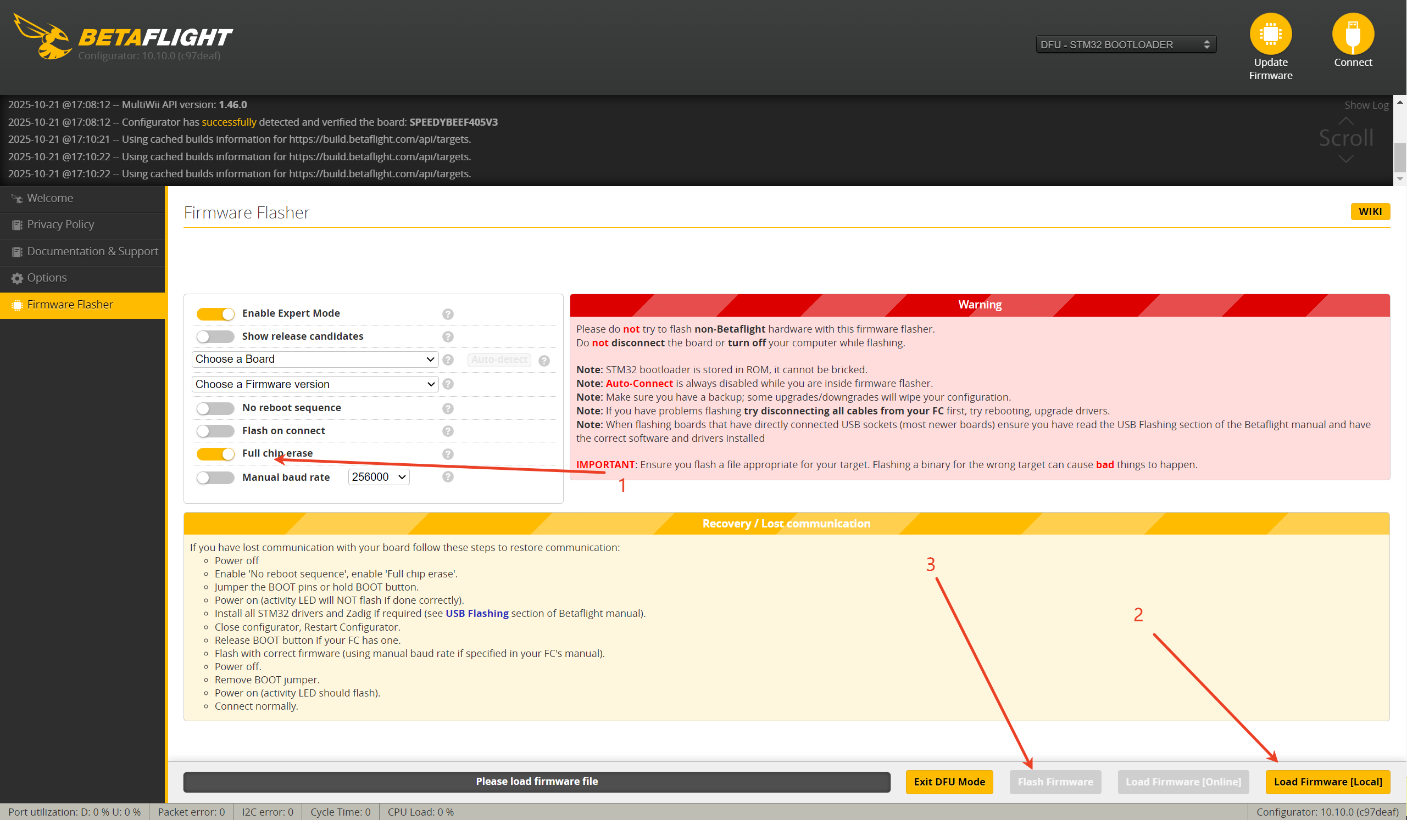Screen dimensions: 1407x820
Task: Click the log panel scrollbar thumb
Action: [x=1399, y=158]
